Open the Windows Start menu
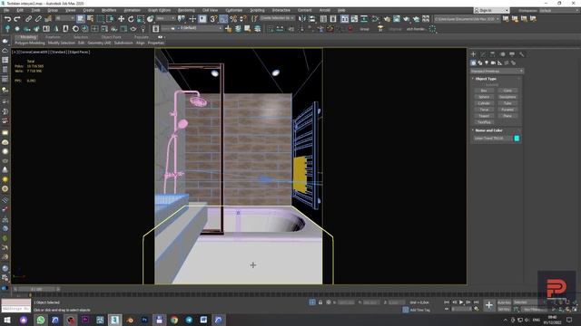This screenshot has height=326, width=581. (x=7, y=320)
